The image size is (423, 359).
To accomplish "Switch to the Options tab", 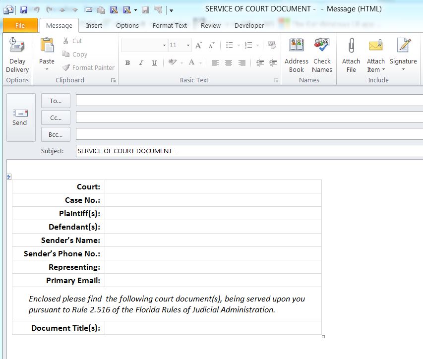I will point(127,25).
